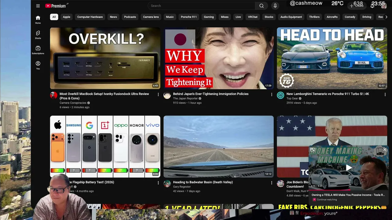392x220 pixels.
Task: Open options for the Flagship Battery Test video
Action: tap(158, 183)
